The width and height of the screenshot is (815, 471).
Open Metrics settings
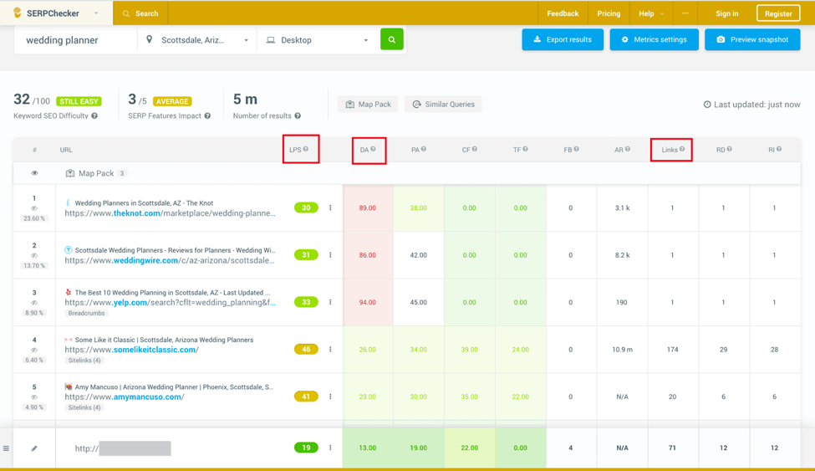(x=654, y=39)
